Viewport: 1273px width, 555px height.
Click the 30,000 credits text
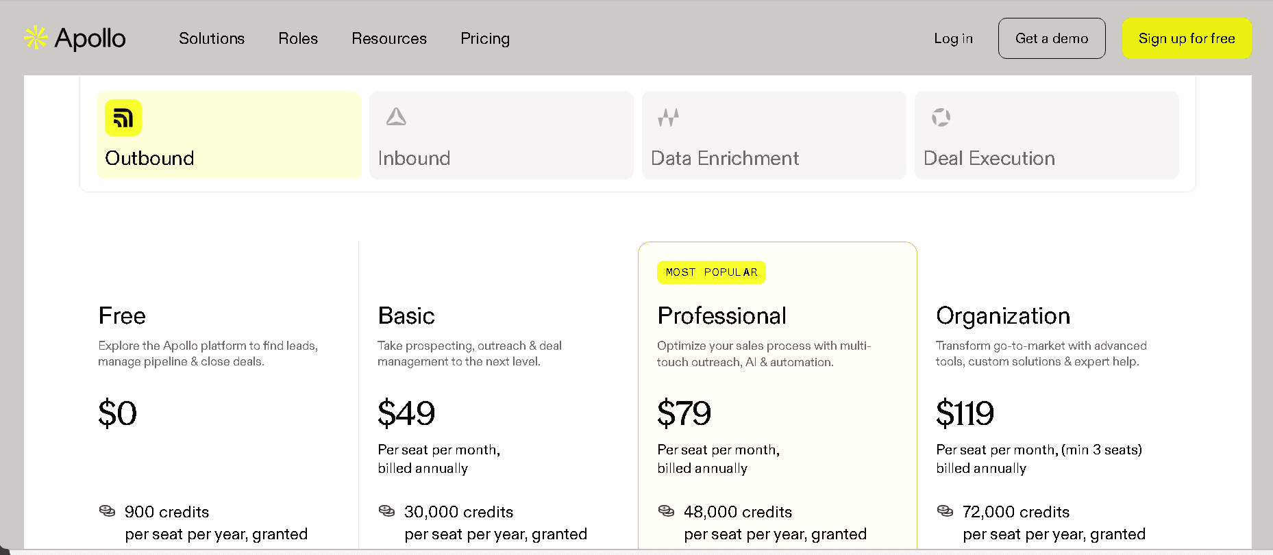458,512
